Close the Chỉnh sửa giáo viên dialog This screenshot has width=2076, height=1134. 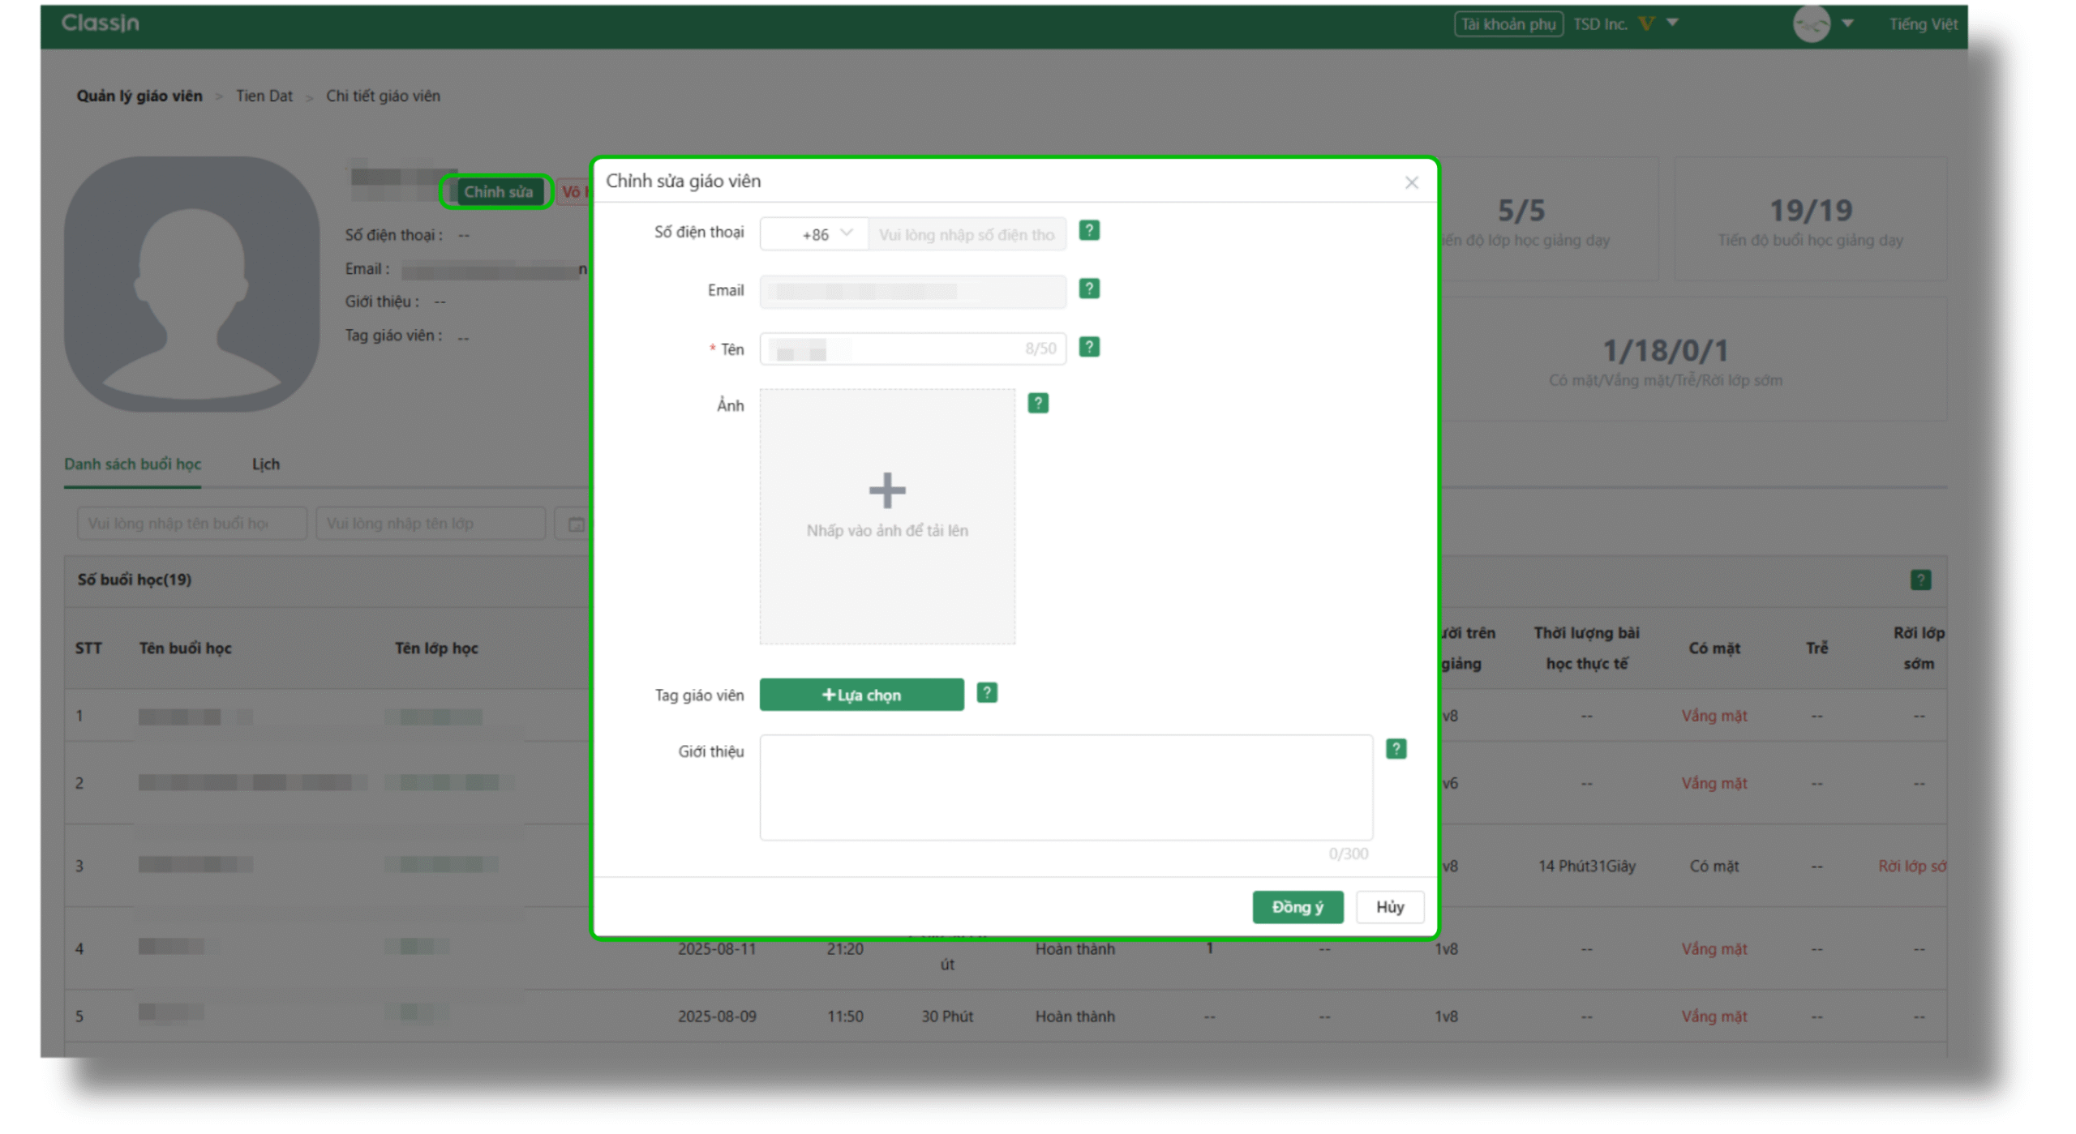click(x=1410, y=182)
